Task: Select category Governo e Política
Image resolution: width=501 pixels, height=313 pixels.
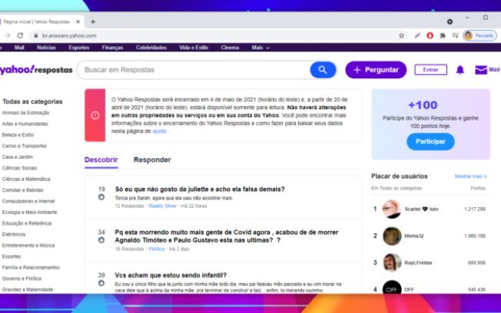Action: click(22, 278)
